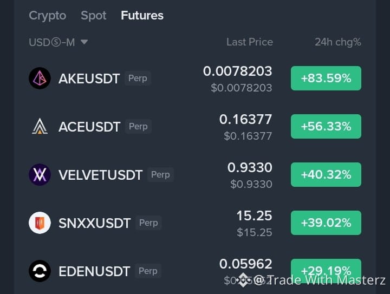Open the SNXXUSDT pair name

94,223
